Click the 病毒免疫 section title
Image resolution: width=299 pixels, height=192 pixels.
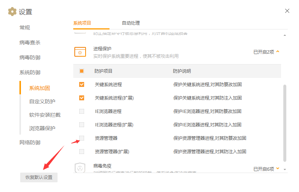tap(102, 166)
